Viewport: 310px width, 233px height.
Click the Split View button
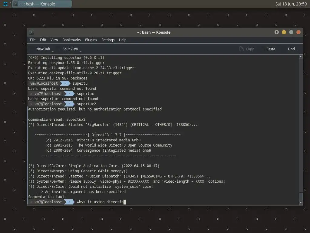pos(70,49)
